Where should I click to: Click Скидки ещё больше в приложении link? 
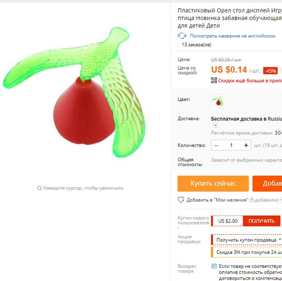point(250,80)
